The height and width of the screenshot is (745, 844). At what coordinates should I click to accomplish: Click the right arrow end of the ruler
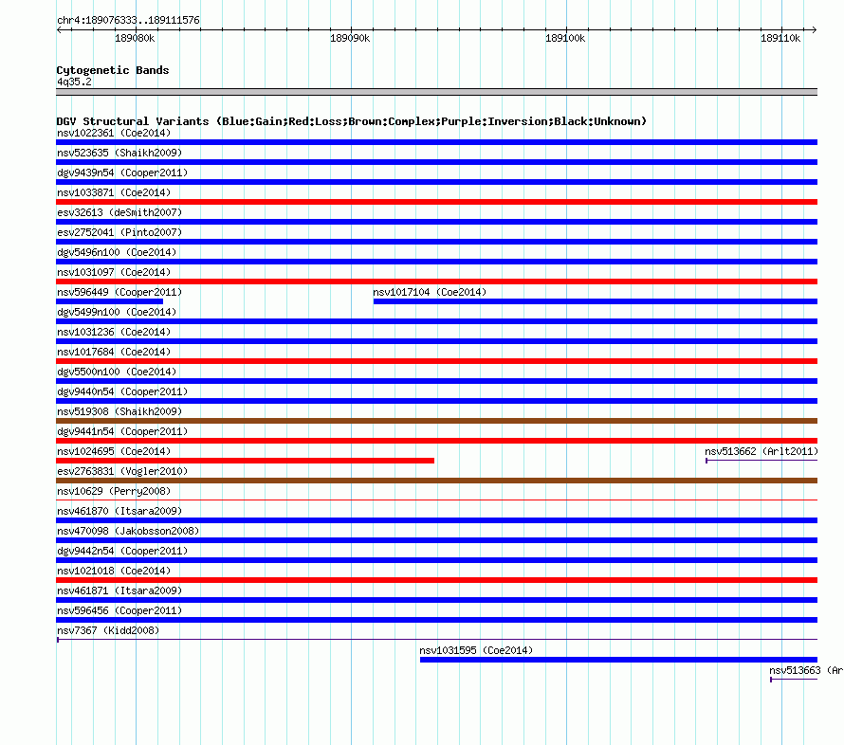pos(815,30)
